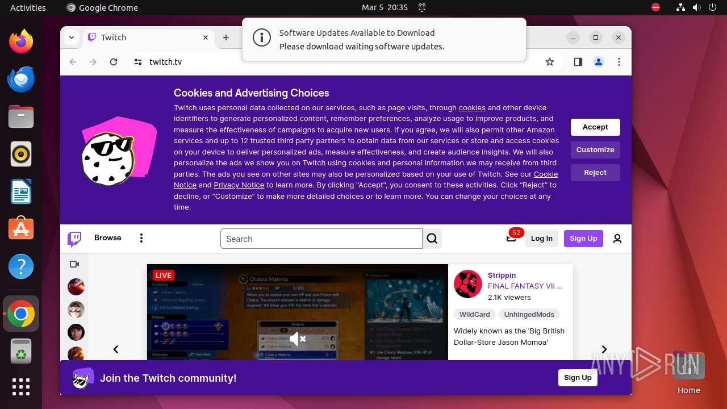The height and width of the screenshot is (409, 727).
Task: Open the Files manager in dock
Action: [21, 116]
